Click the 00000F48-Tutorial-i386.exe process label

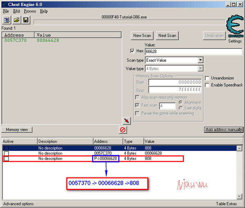tap(124, 17)
